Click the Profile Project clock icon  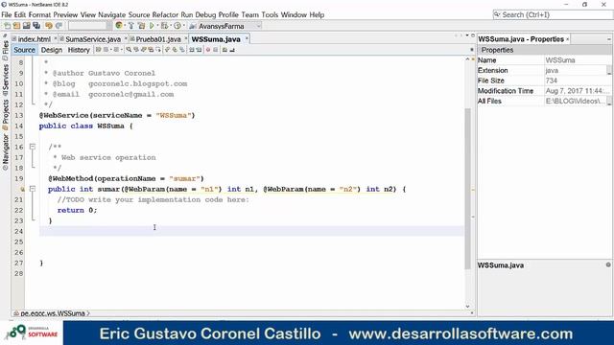177,26
